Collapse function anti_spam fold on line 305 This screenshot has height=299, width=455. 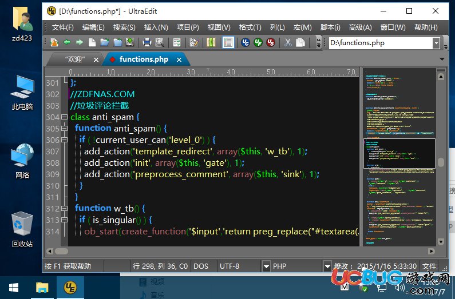click(x=64, y=129)
